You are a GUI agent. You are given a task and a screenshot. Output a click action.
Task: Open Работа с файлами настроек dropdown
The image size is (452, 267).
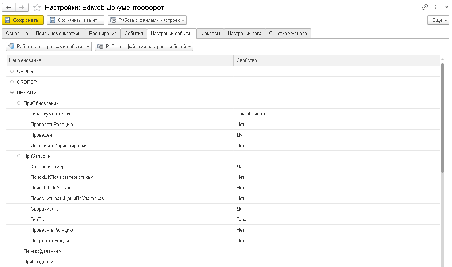[x=147, y=20]
